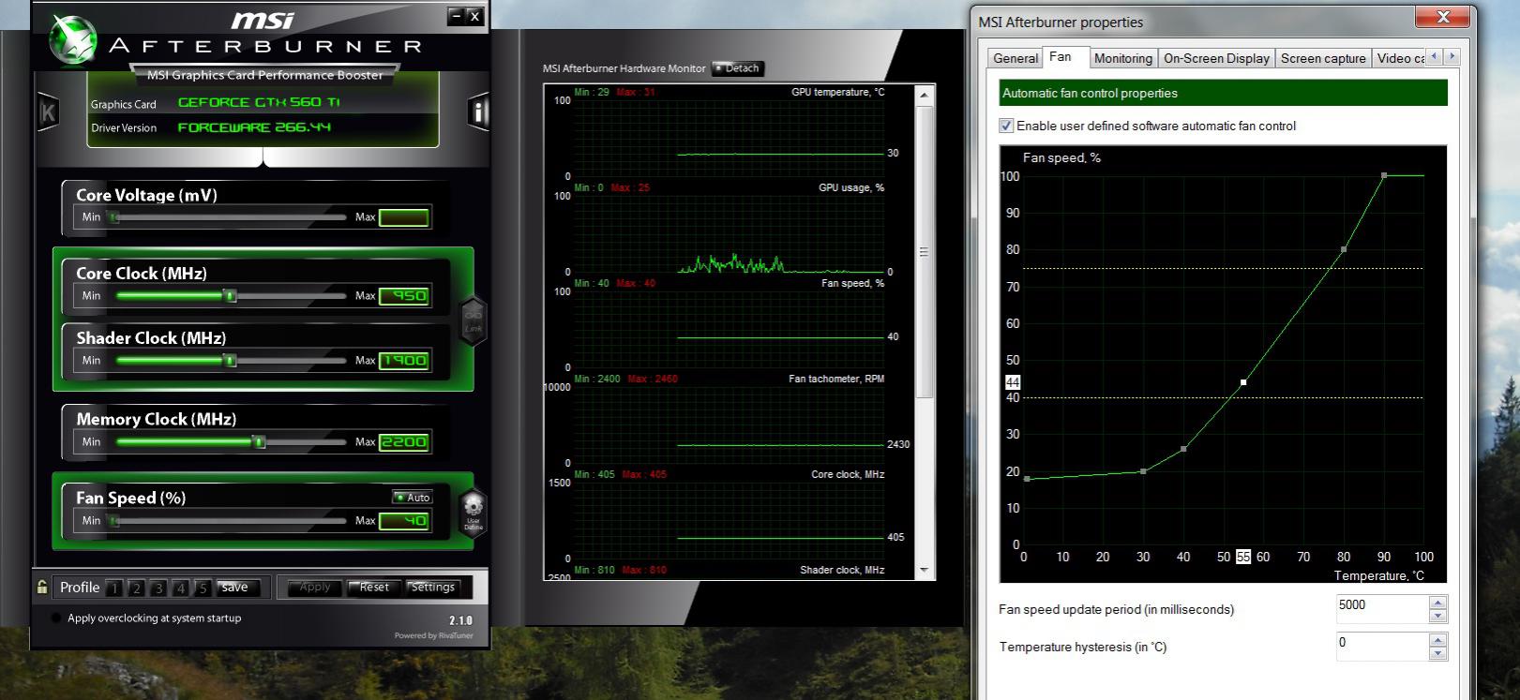Select the fan curve point at 0°C
Screen dimensions: 1520x700
tap(1027, 479)
